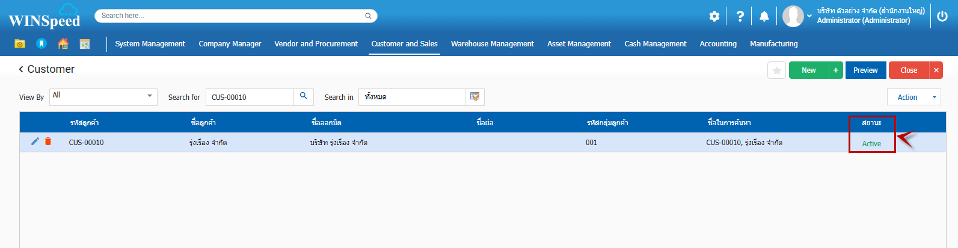This screenshot has height=248, width=958.
Task: Click the Search here field
Action: 232,16
